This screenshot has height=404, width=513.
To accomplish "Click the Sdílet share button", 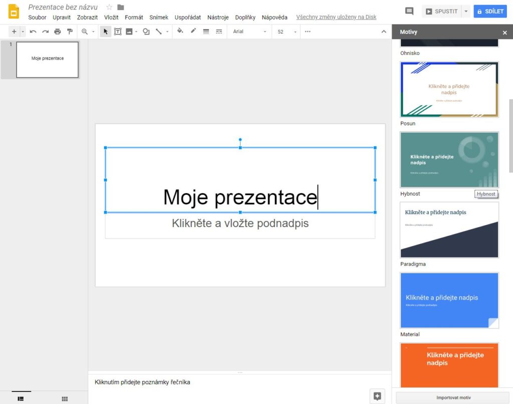I will (x=490, y=11).
